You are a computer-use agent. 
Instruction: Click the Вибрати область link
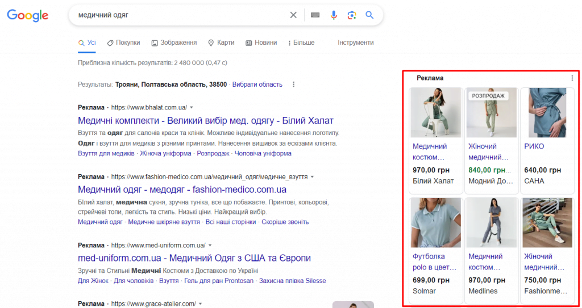pyautogui.click(x=257, y=85)
